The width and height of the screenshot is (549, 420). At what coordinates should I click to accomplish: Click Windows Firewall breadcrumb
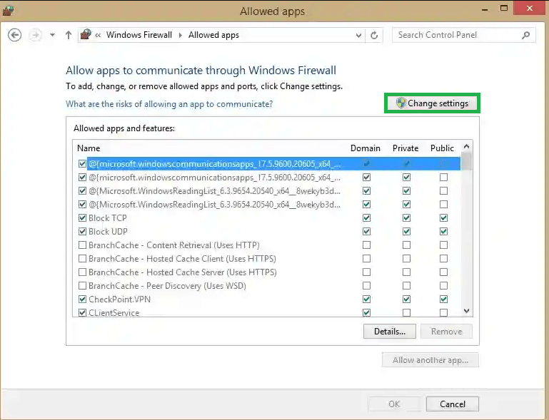(139, 35)
